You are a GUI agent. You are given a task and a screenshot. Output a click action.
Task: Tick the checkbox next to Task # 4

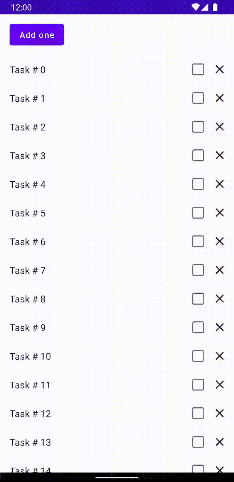tap(198, 184)
